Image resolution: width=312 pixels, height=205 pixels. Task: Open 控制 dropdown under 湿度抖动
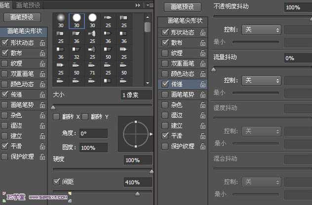[x=261, y=131]
